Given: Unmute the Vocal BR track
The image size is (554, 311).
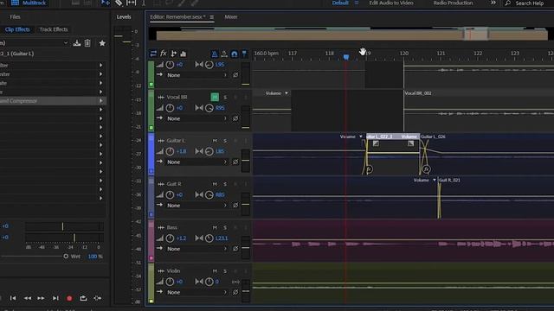Looking at the screenshot, I should (x=215, y=97).
